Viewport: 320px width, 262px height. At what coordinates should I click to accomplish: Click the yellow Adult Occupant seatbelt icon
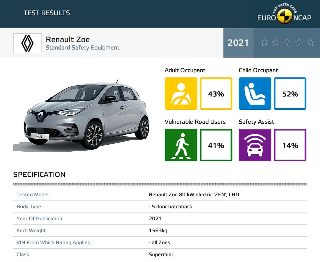tap(181, 94)
